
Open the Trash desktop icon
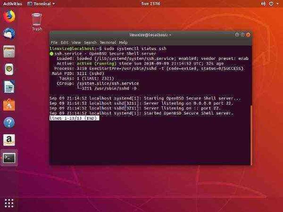[37, 22]
